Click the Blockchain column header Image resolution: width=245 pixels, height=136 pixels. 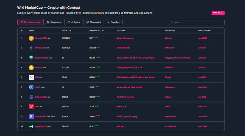pos(170,30)
